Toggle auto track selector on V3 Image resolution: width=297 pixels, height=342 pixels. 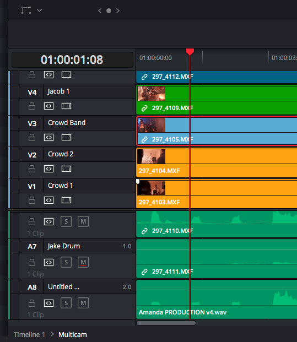(x=48, y=138)
